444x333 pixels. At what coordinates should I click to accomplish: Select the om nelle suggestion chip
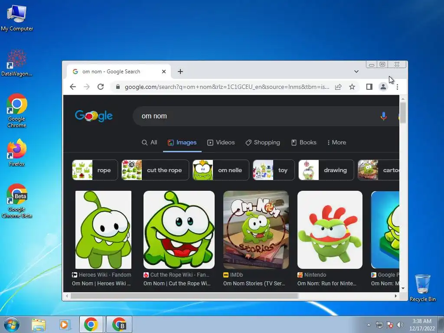[x=221, y=170]
